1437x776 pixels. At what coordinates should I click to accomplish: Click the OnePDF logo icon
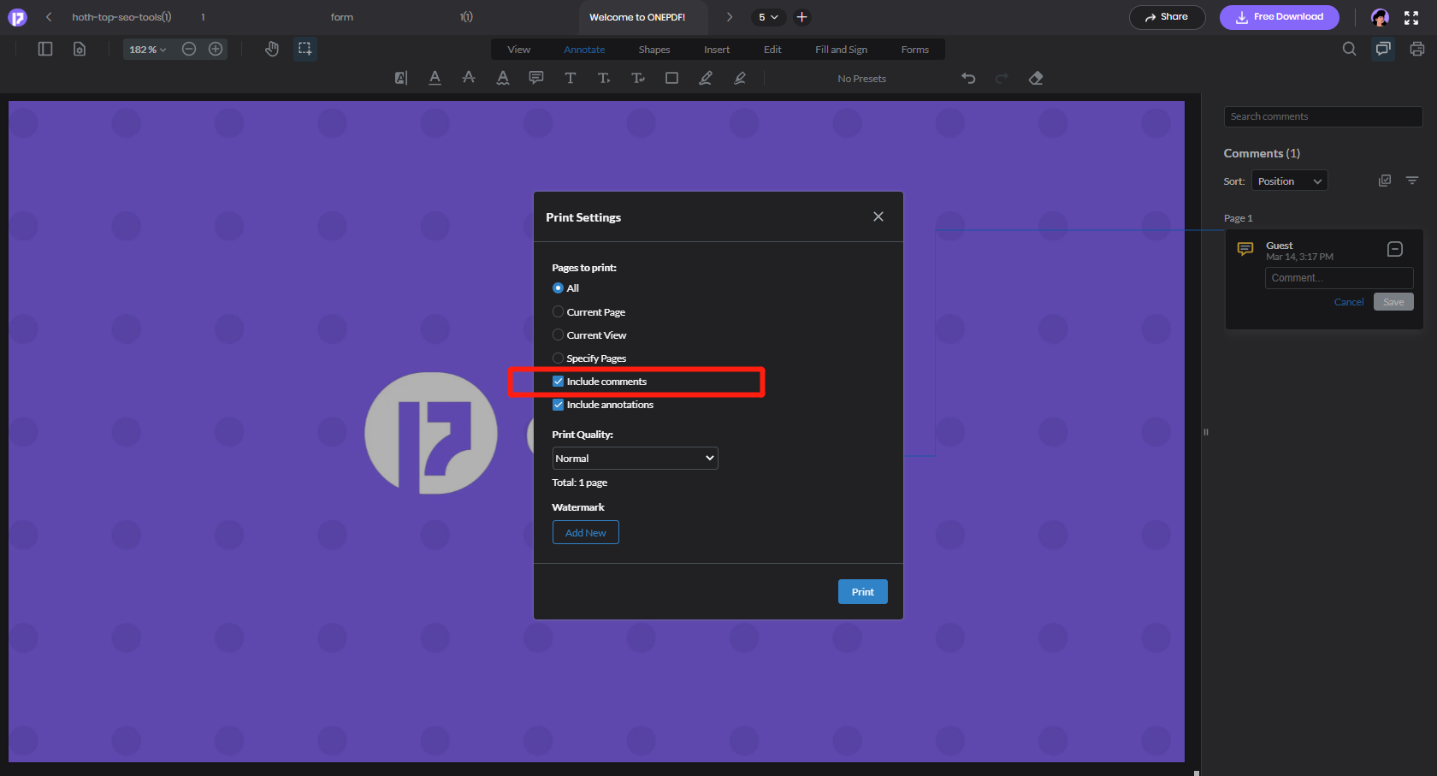click(17, 17)
